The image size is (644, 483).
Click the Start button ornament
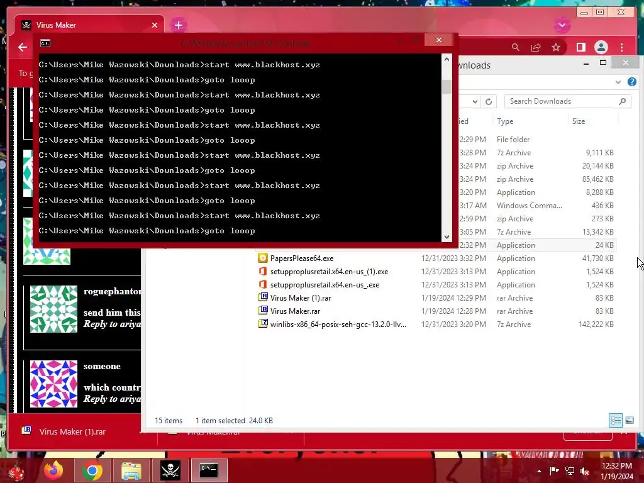[x=16, y=472]
